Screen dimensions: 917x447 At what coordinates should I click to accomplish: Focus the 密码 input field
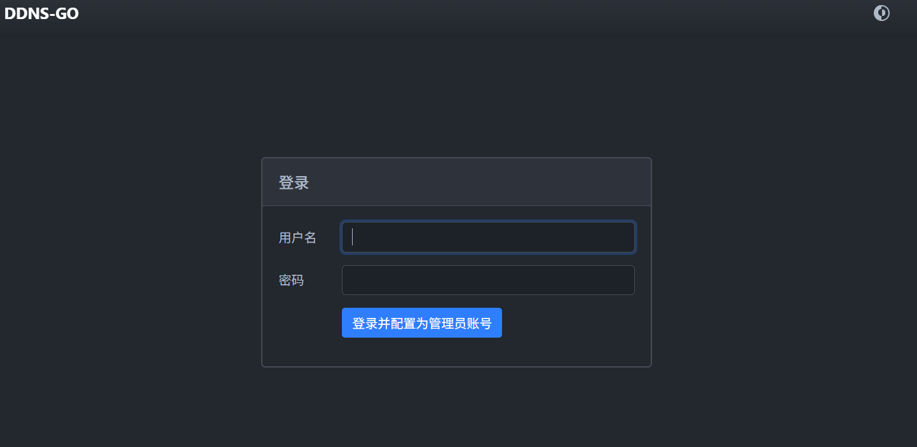488,280
